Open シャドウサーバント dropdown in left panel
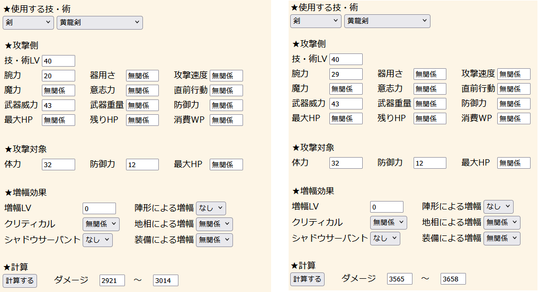Screen dimensions: 538x292 (x=97, y=240)
